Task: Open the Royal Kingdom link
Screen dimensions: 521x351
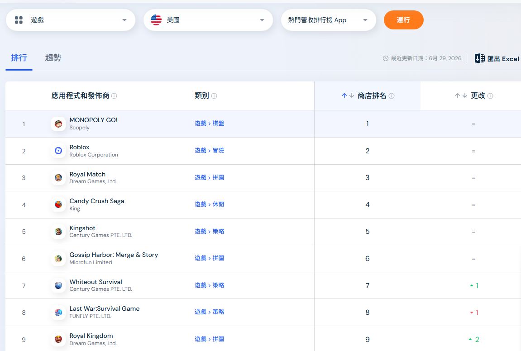Action: click(x=91, y=336)
